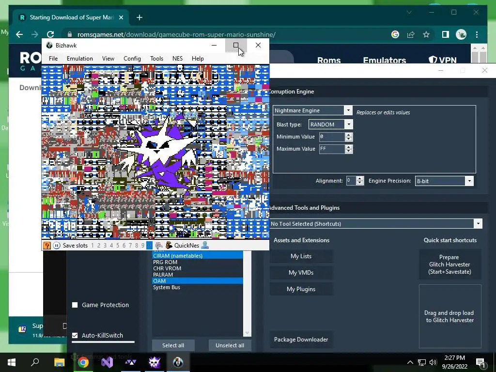Image resolution: width=496 pixels, height=372 pixels.
Task: Close the Starting Download browser tab
Action: pyautogui.click(x=121, y=17)
